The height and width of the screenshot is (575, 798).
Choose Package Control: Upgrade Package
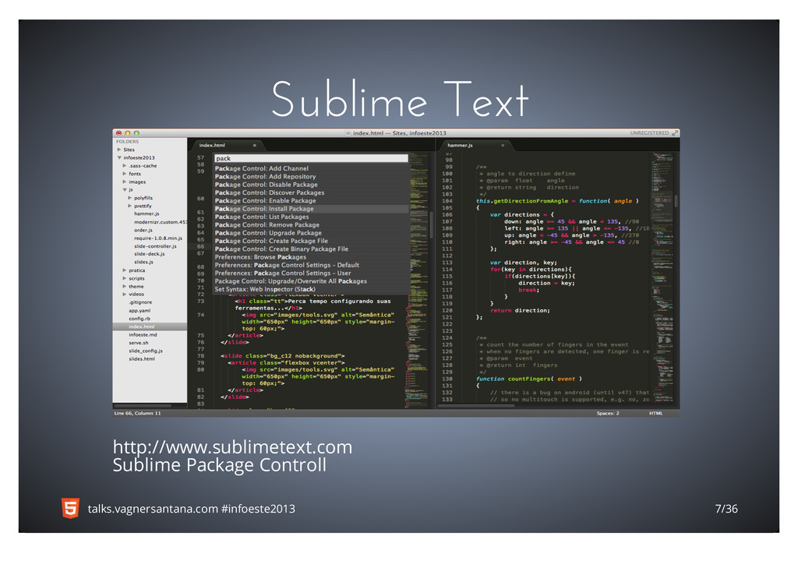click(311, 233)
